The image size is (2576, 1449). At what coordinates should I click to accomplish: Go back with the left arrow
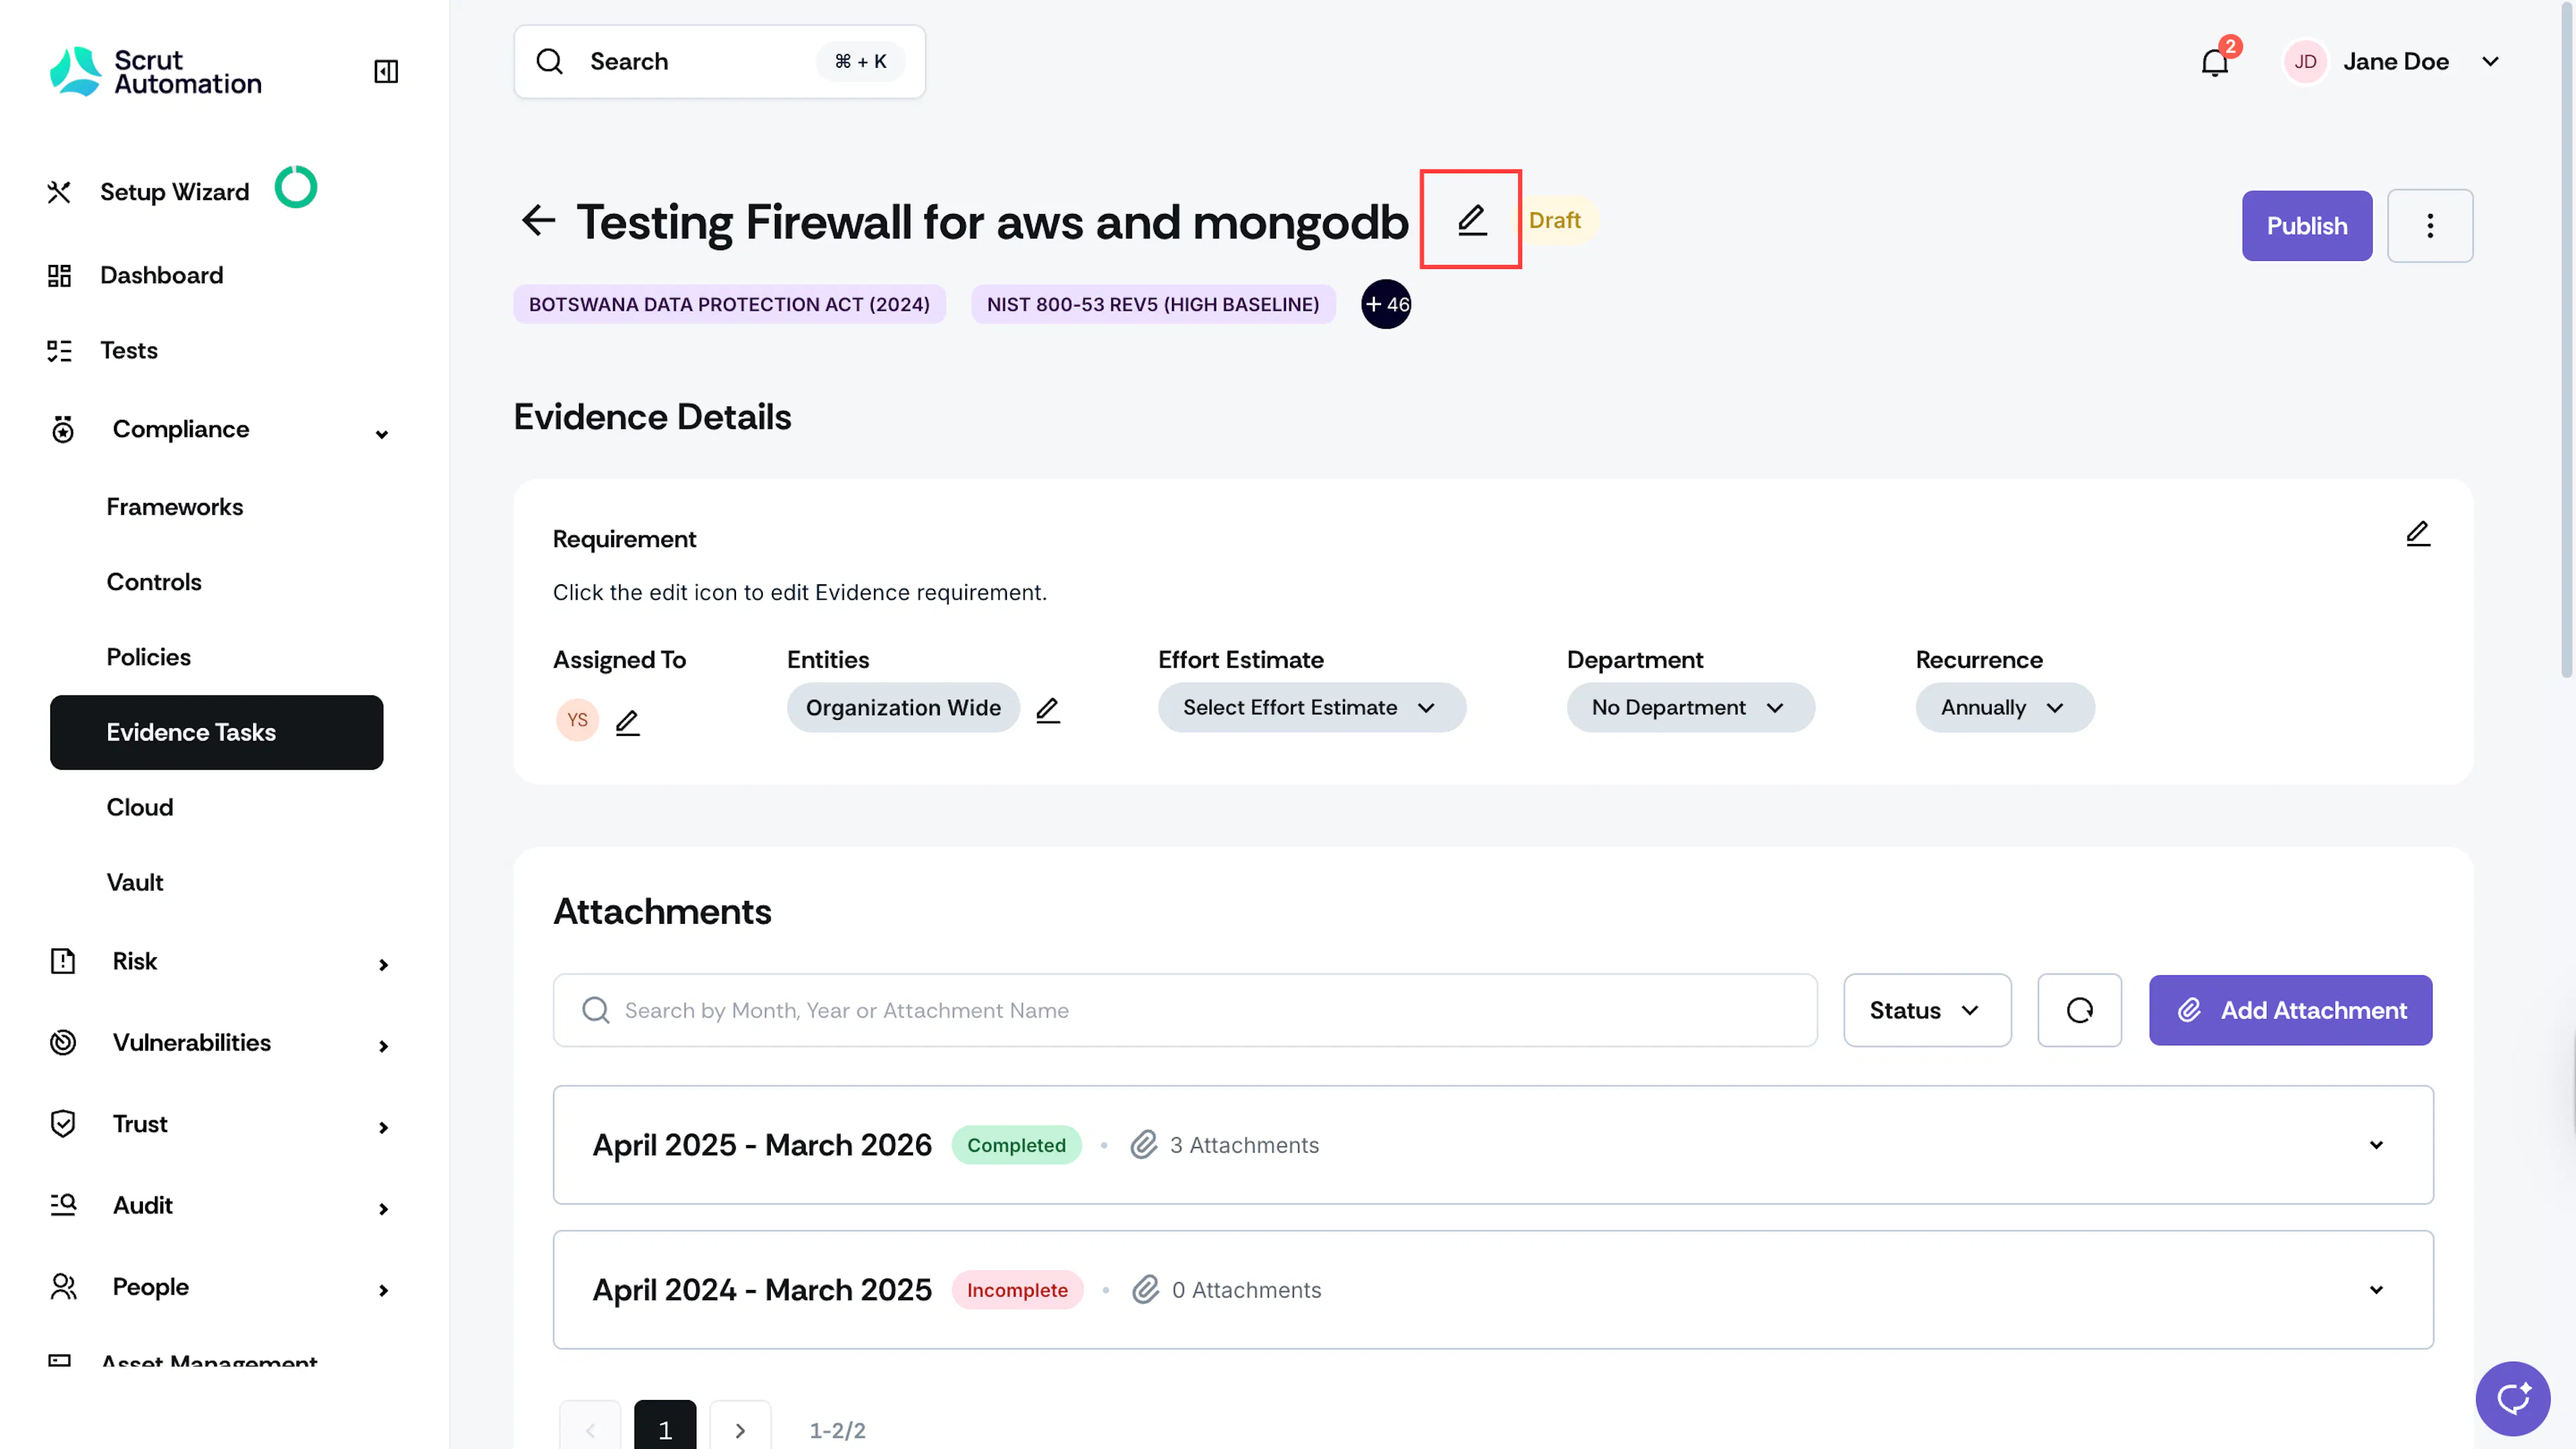(539, 220)
